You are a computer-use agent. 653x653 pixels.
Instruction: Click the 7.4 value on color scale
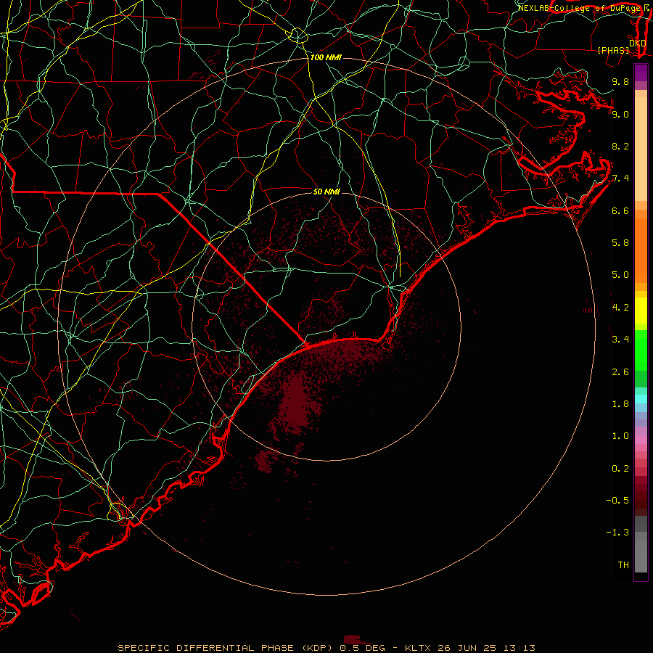(620, 178)
